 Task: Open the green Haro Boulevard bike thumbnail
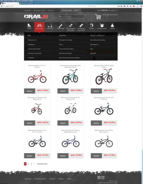pyautogui.click(x=70, y=77)
